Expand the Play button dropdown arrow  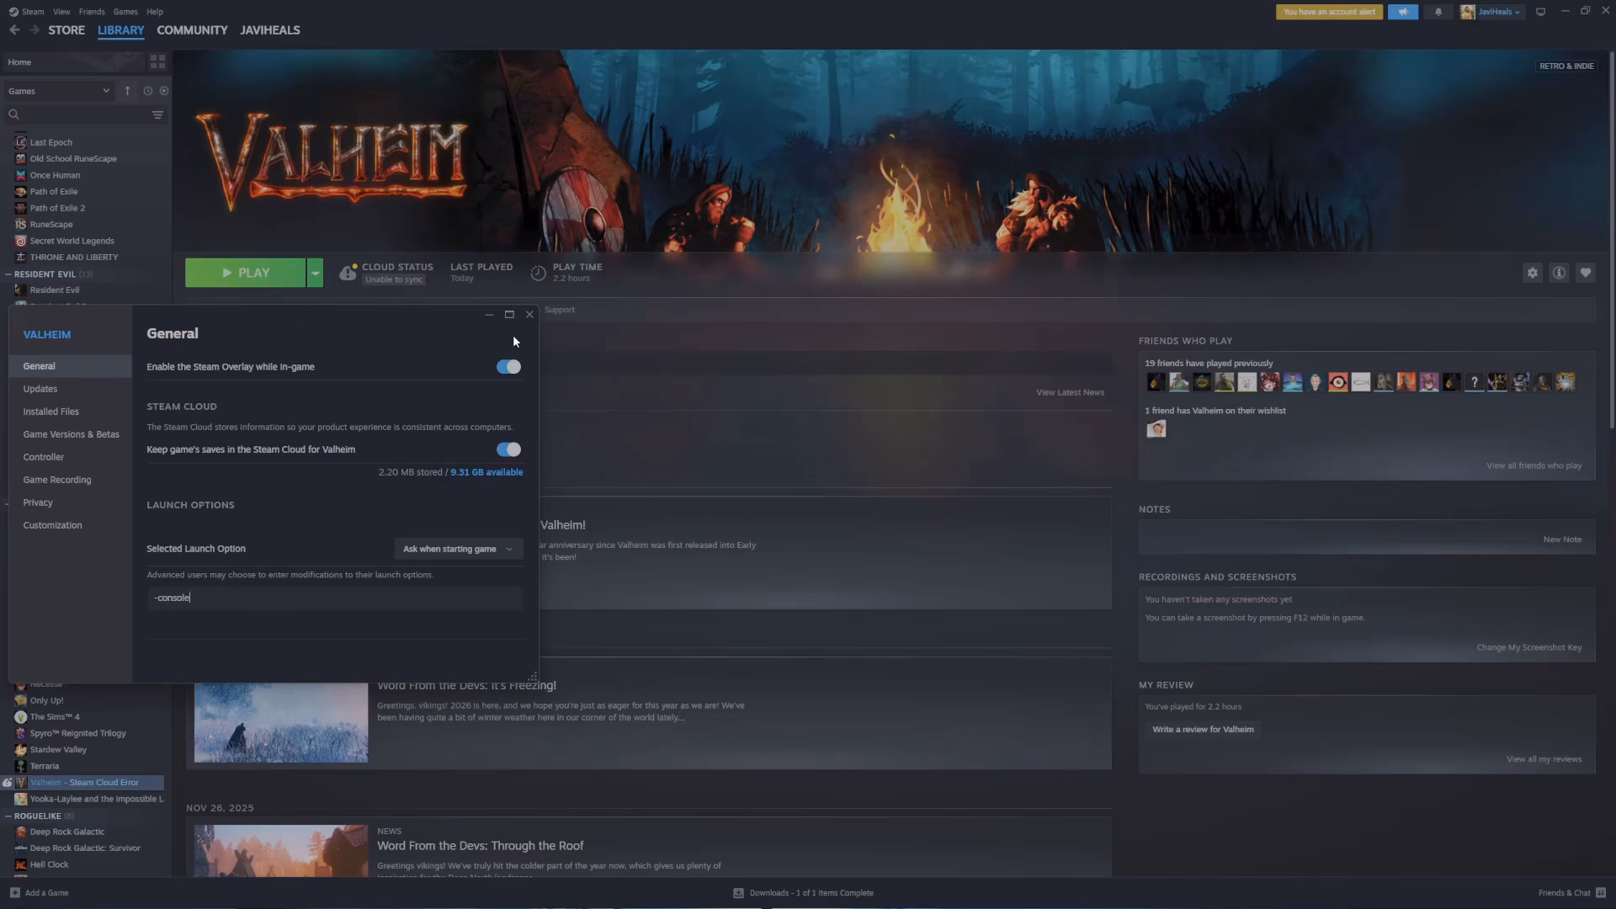click(x=315, y=273)
